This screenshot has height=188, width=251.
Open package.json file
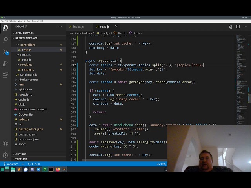tap(27, 134)
